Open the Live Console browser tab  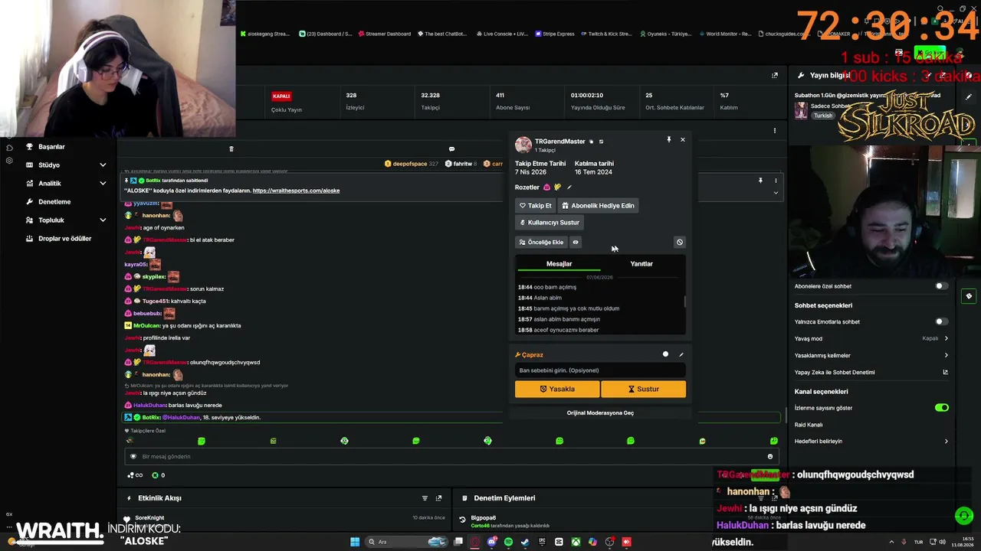(x=502, y=34)
